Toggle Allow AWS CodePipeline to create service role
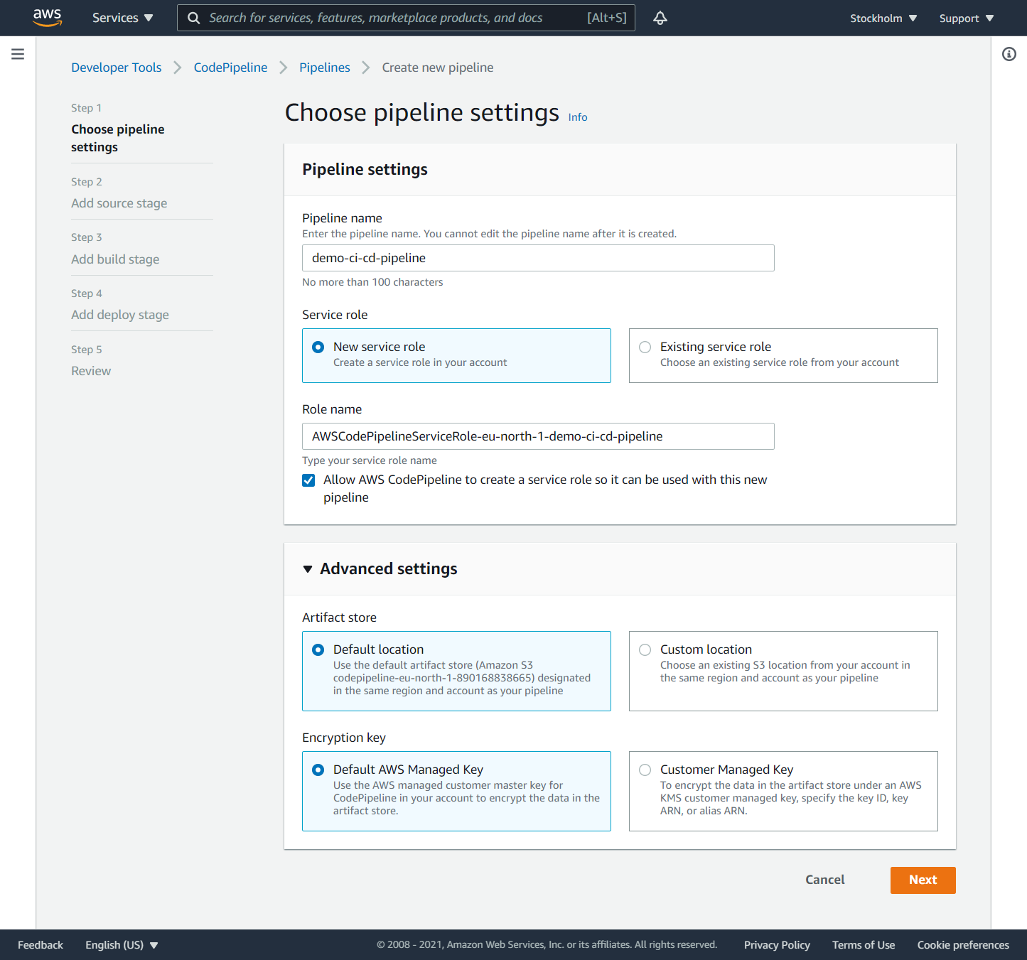The width and height of the screenshot is (1027, 960). pos(308,480)
